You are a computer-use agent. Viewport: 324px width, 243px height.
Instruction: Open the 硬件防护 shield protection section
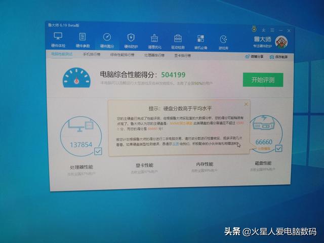point(131,41)
